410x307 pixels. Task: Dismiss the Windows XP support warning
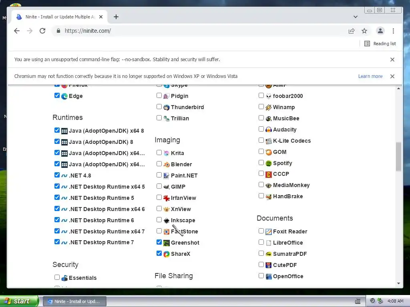[x=392, y=76]
